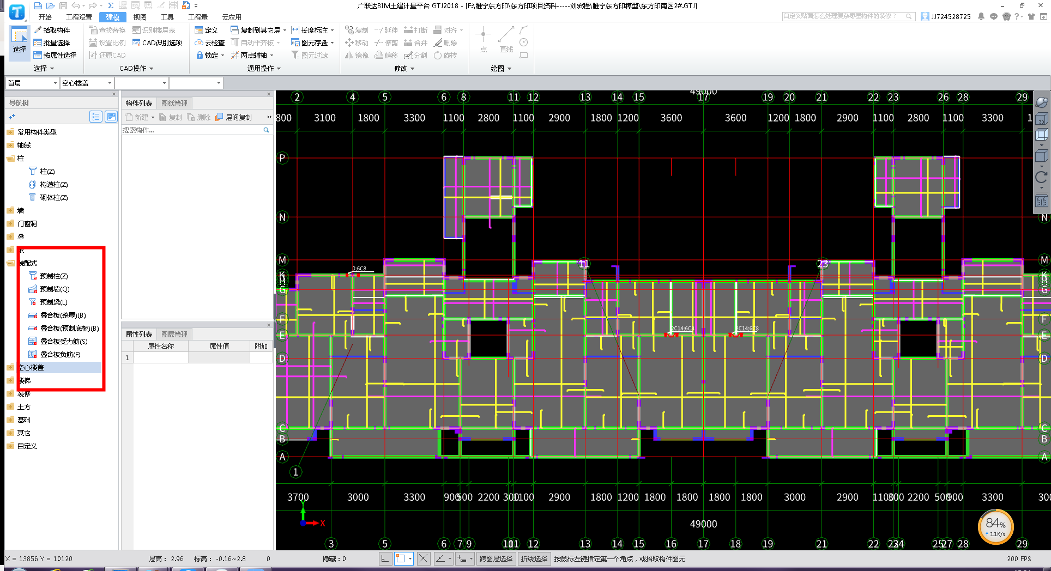This screenshot has width=1051, height=571.
Task: Collapse the 柱 folder in navigation tree
Action: 10,158
